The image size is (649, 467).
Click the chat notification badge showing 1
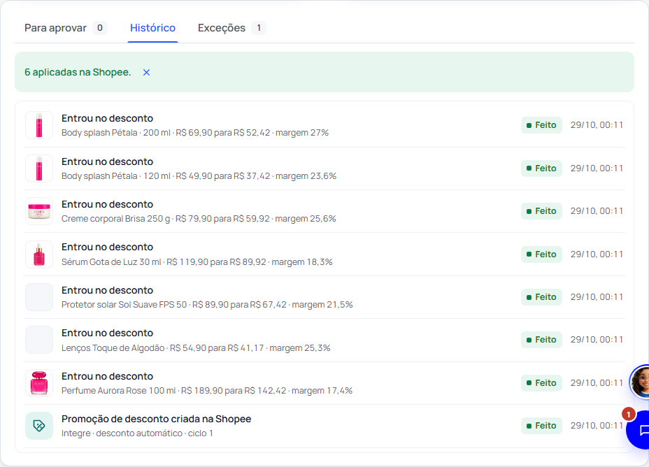click(628, 414)
